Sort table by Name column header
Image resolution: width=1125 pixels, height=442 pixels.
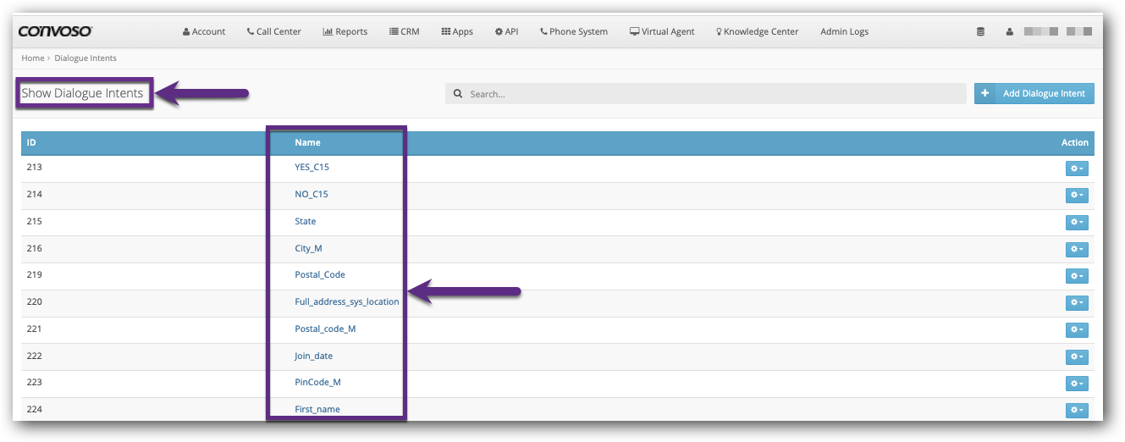tap(307, 142)
